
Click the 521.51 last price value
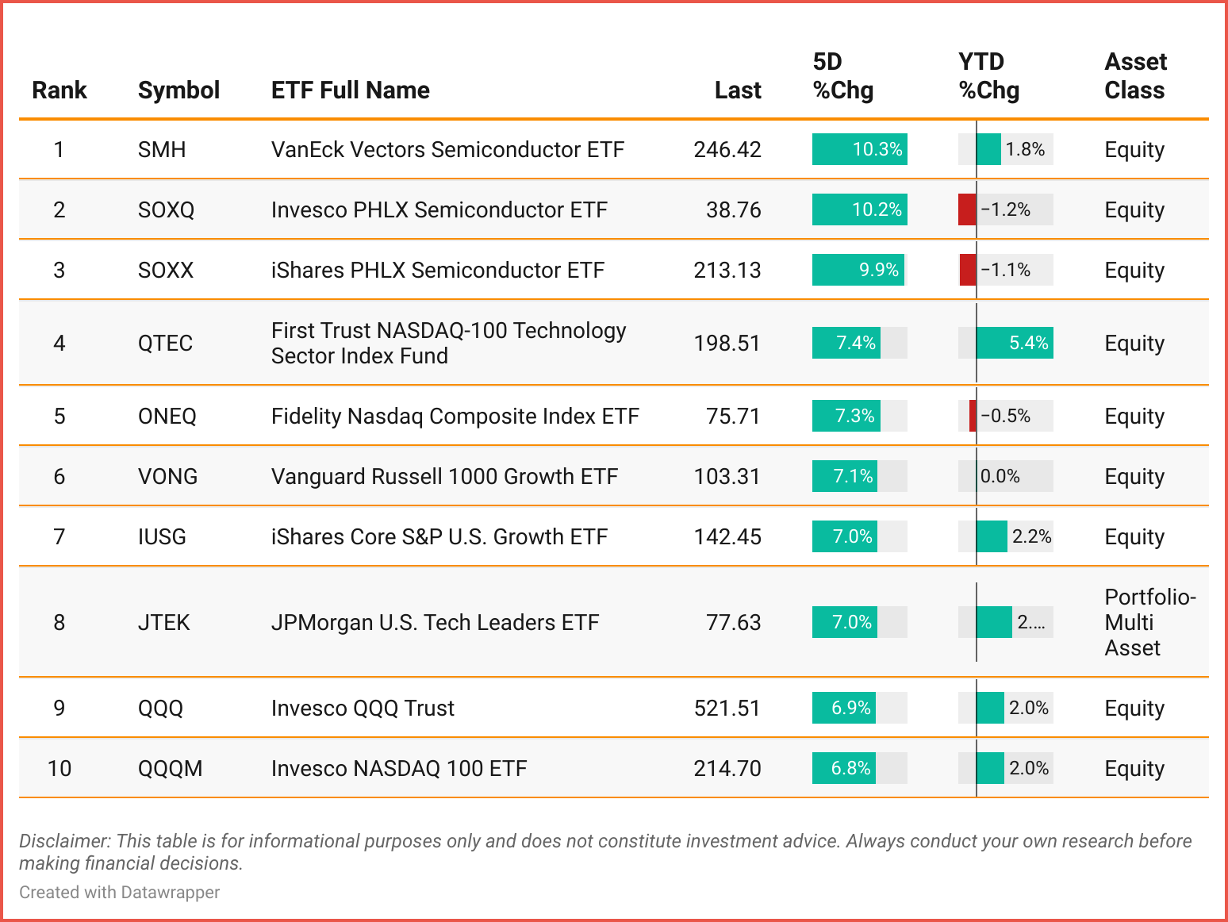727,709
